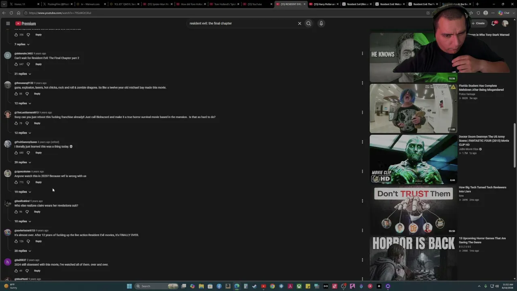
Task: Start voice search with the microphone
Action: point(321,23)
